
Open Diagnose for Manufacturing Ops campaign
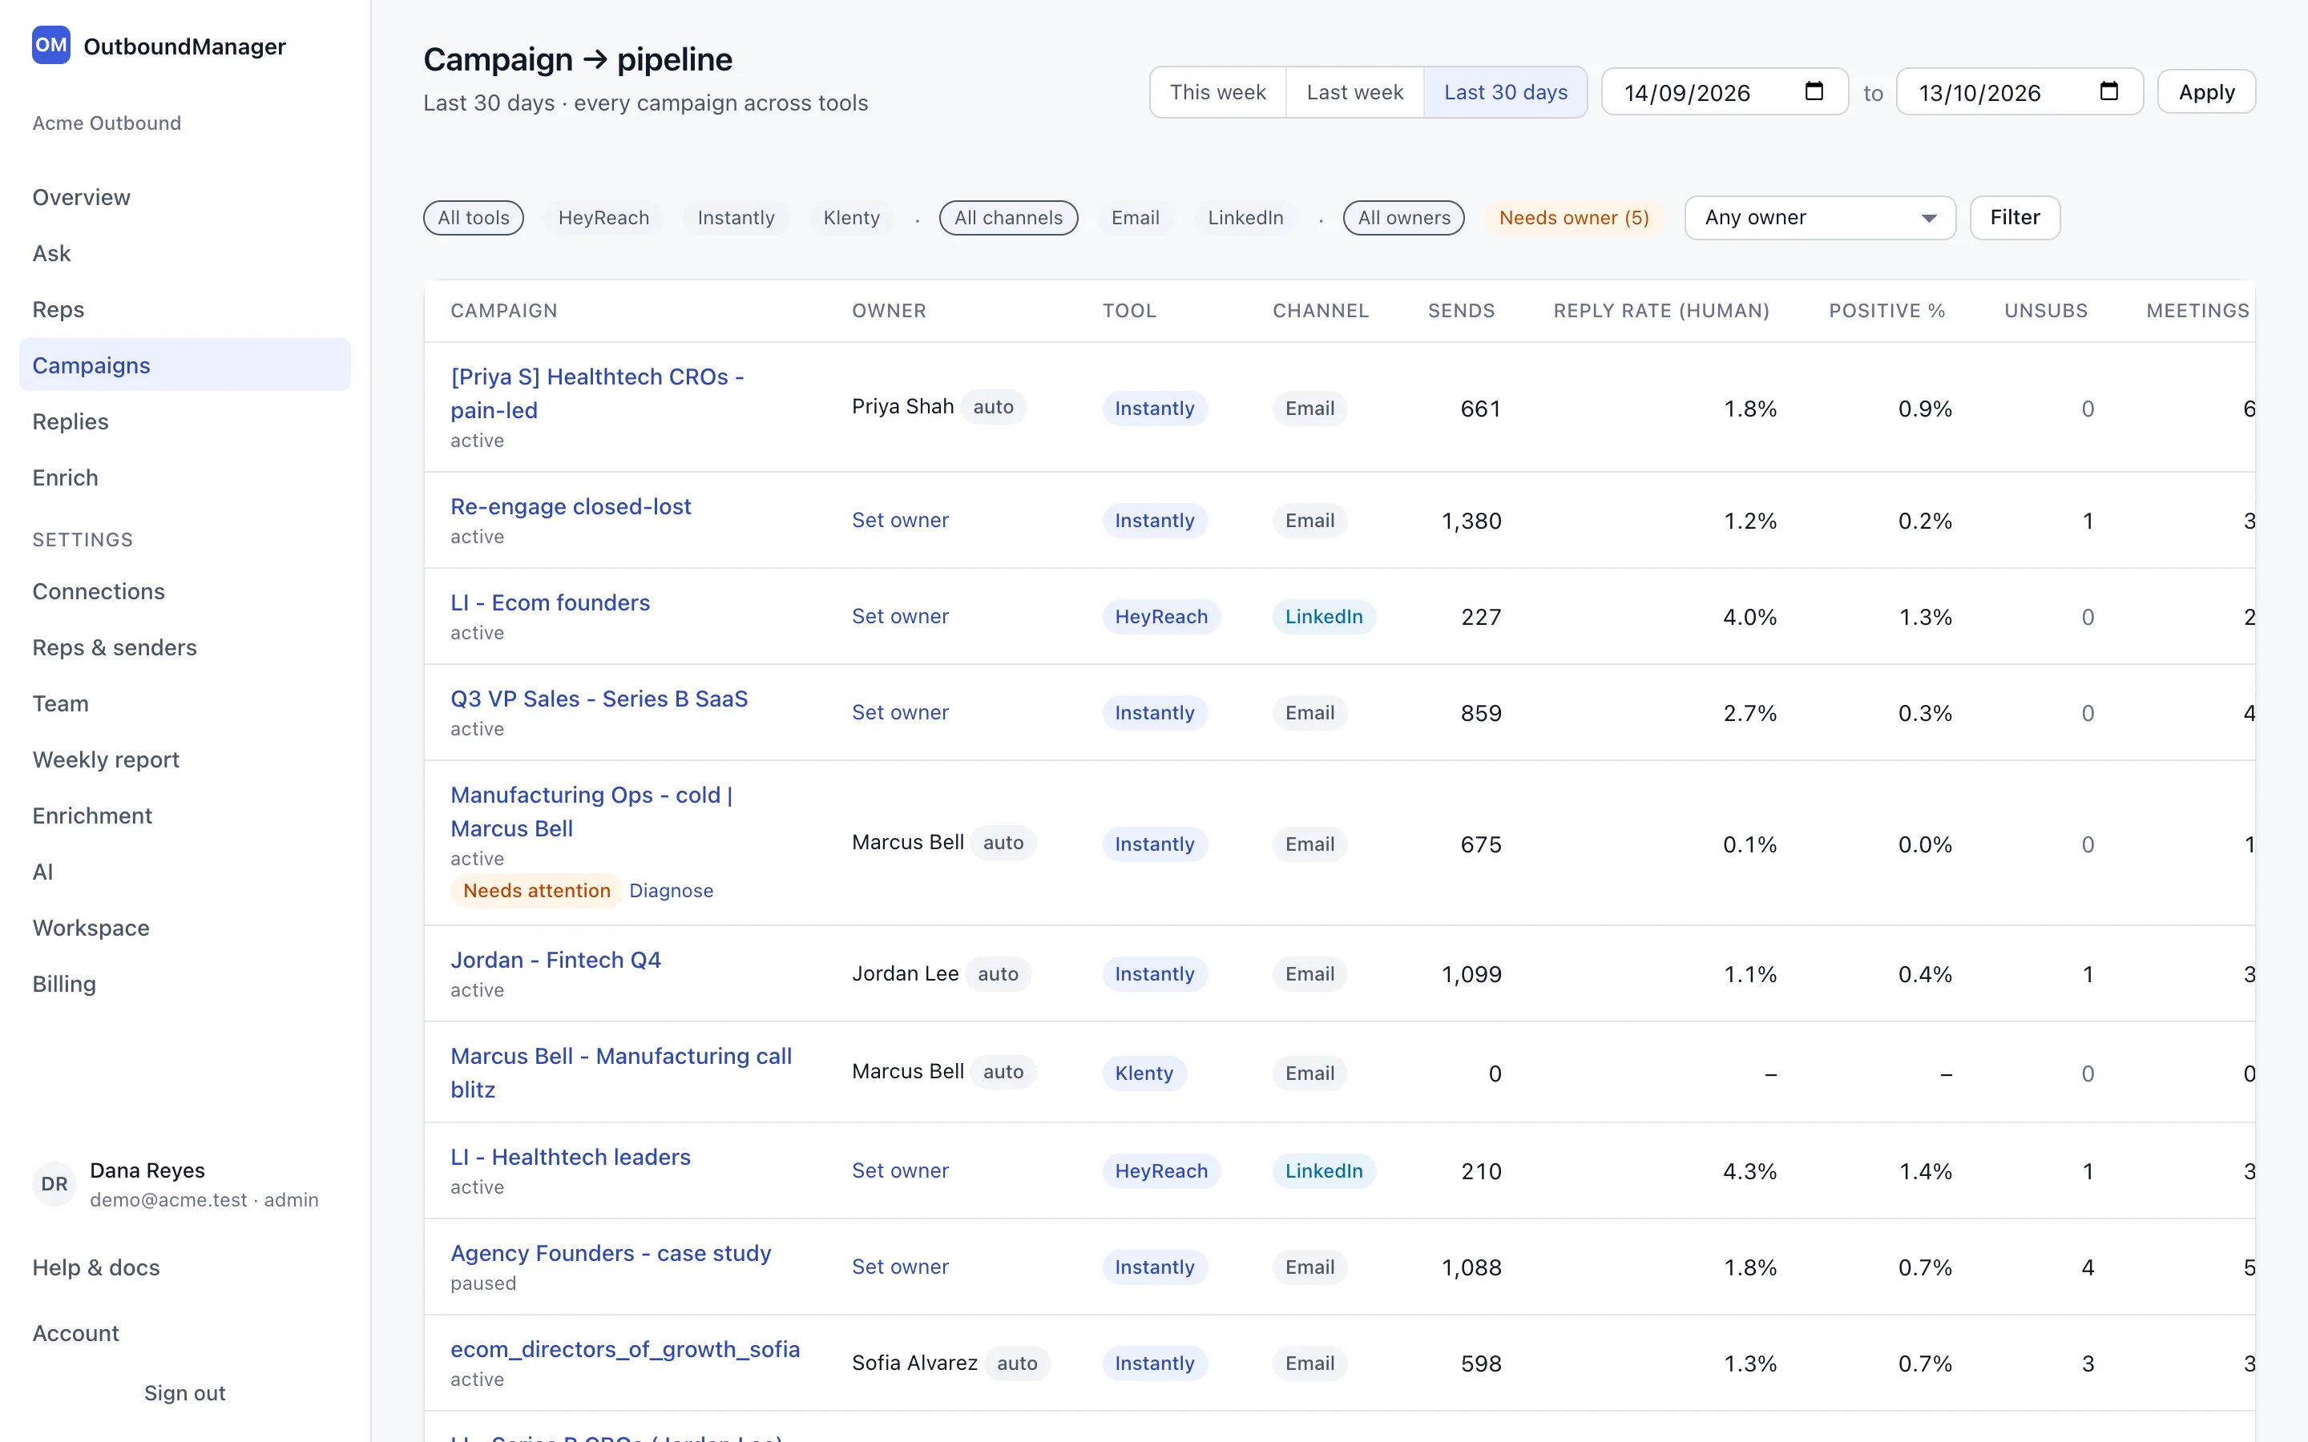671,890
